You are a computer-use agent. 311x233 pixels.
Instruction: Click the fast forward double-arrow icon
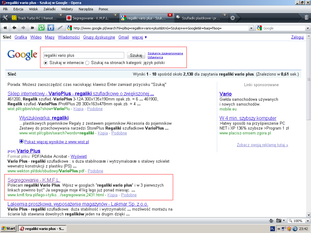coord(32,28)
